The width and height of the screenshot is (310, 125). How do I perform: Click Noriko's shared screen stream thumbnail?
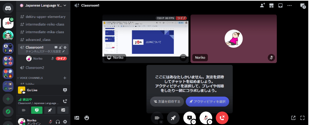[145, 39]
